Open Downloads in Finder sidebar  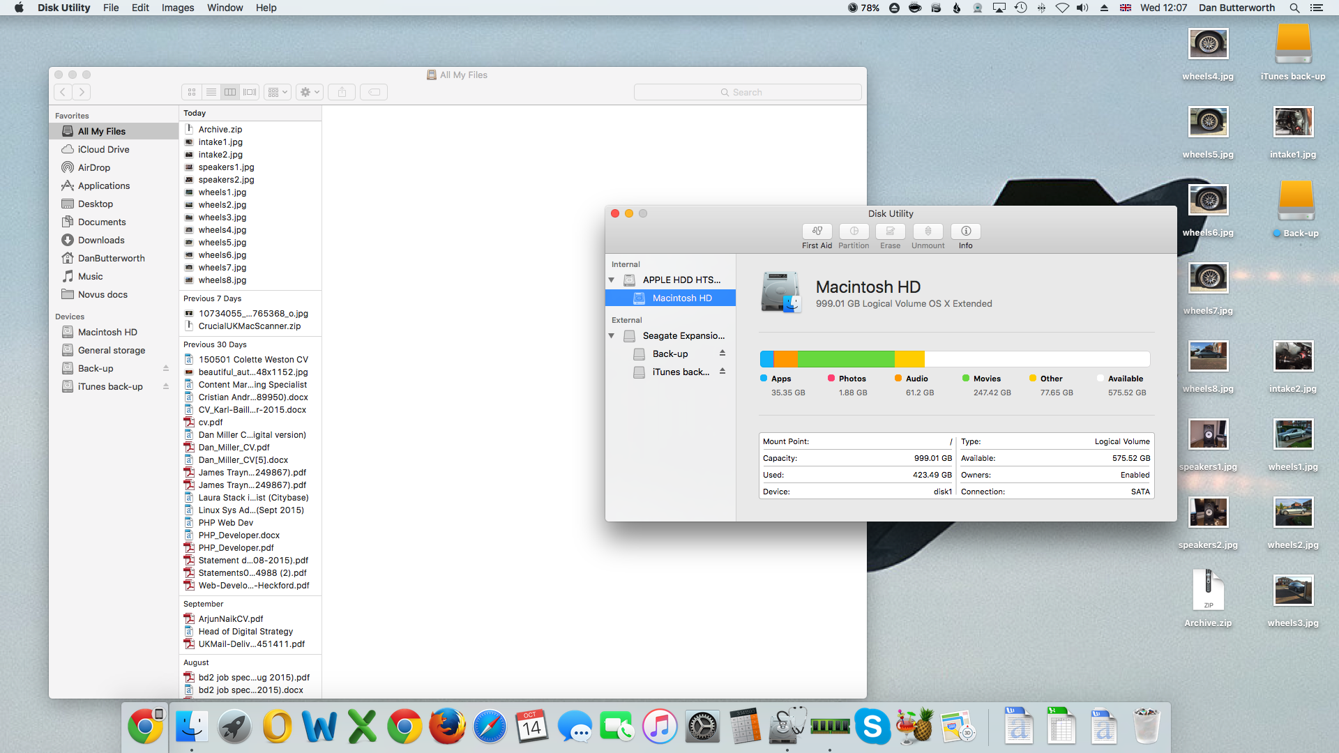(101, 240)
